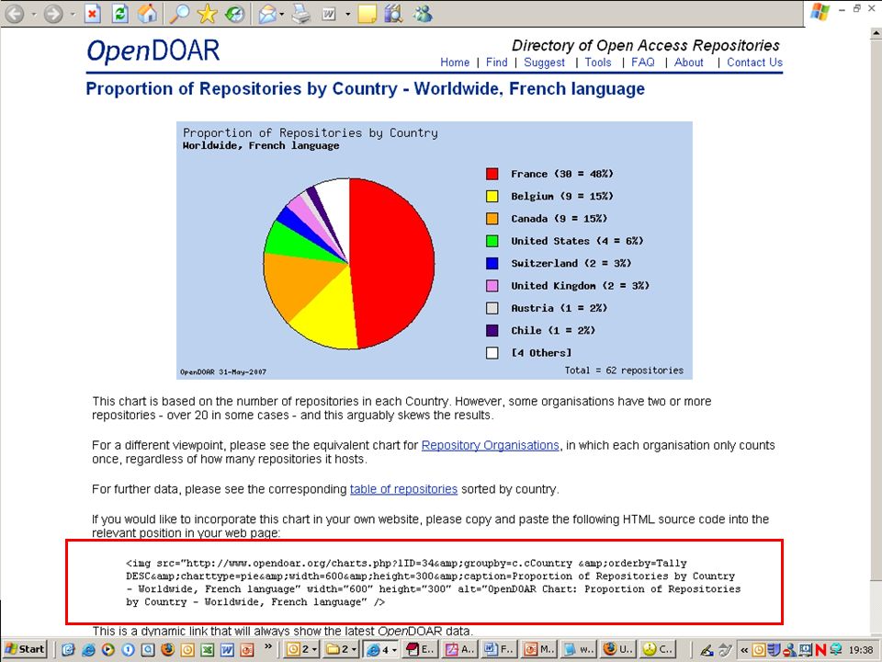This screenshot has width=882, height=662.
Task: Click the red N icon in system tray
Action: tap(820, 650)
